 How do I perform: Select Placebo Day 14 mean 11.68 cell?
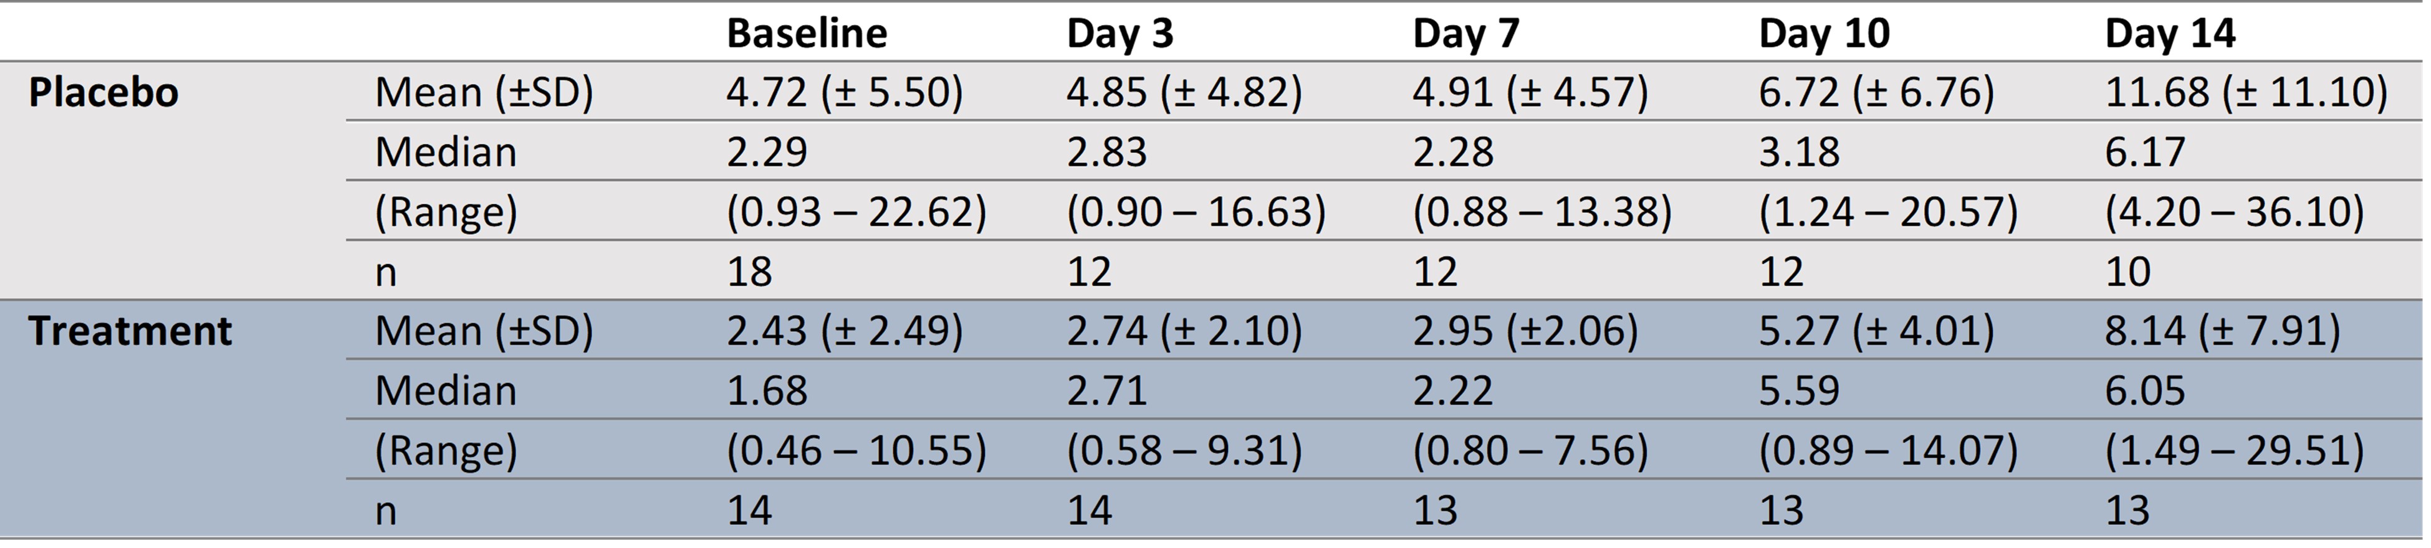pos(2245,92)
